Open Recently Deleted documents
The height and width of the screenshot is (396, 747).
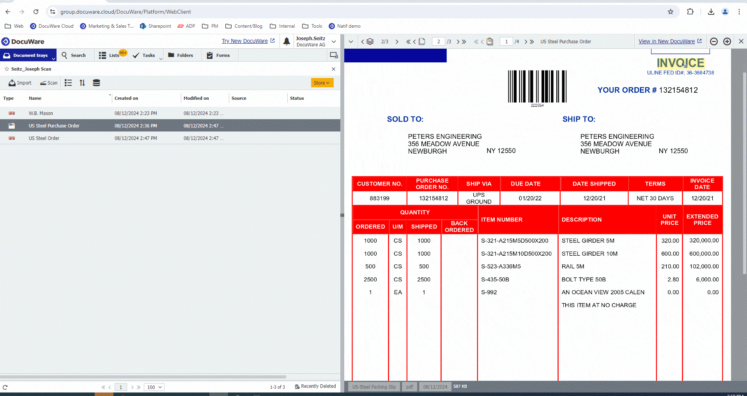(315, 386)
